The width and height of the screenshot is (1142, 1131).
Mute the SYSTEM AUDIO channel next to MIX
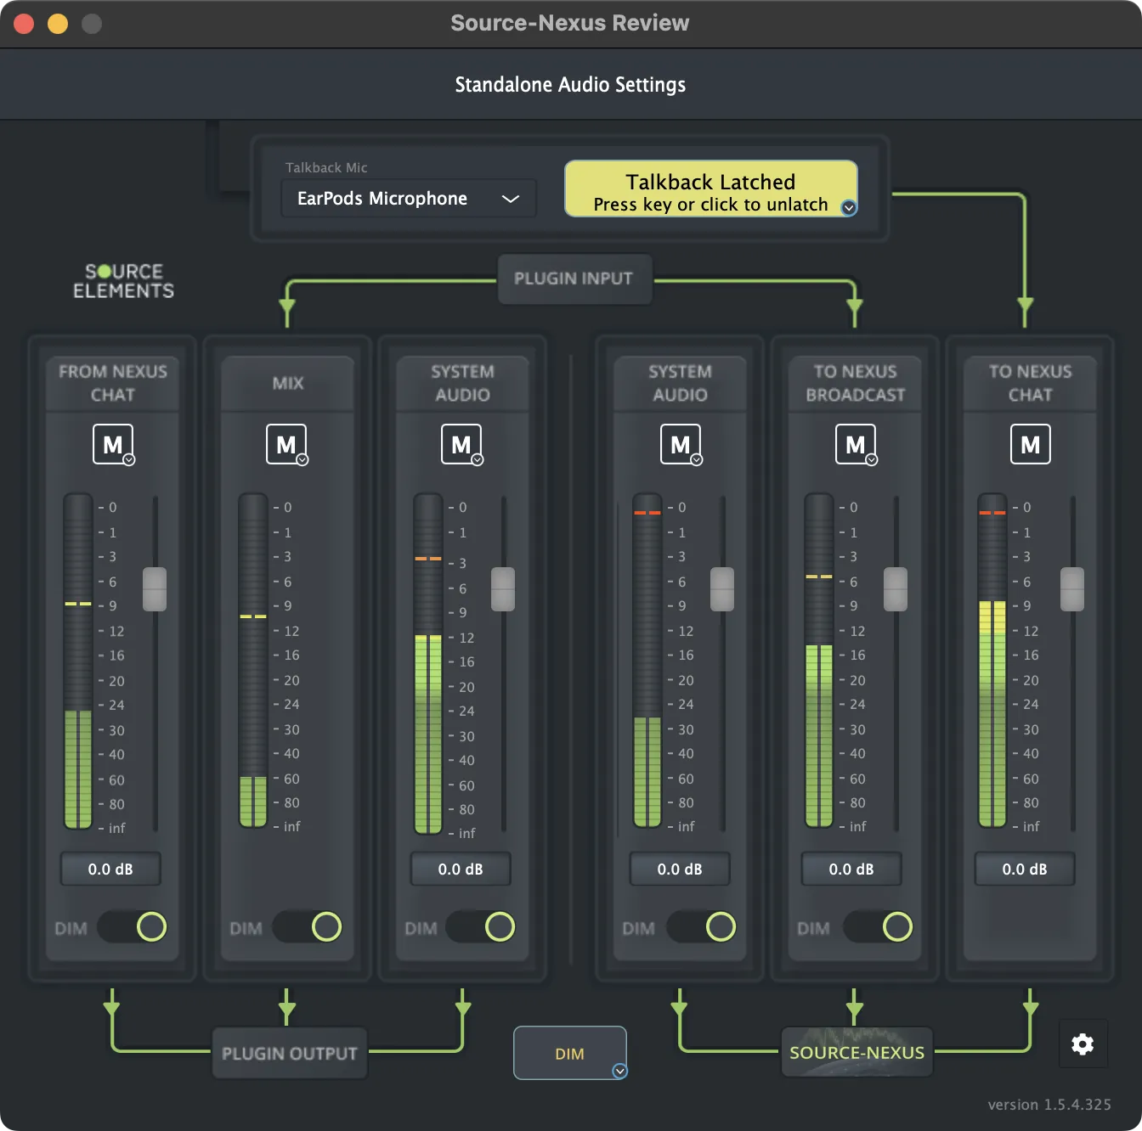point(461,444)
